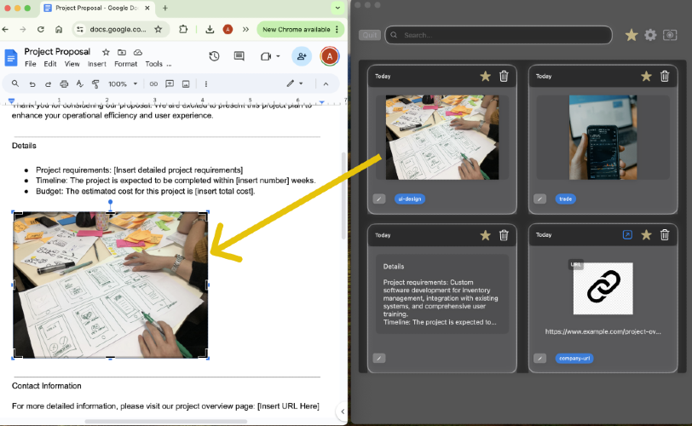Click the screenshot capture icon
692x426 pixels.
click(670, 35)
